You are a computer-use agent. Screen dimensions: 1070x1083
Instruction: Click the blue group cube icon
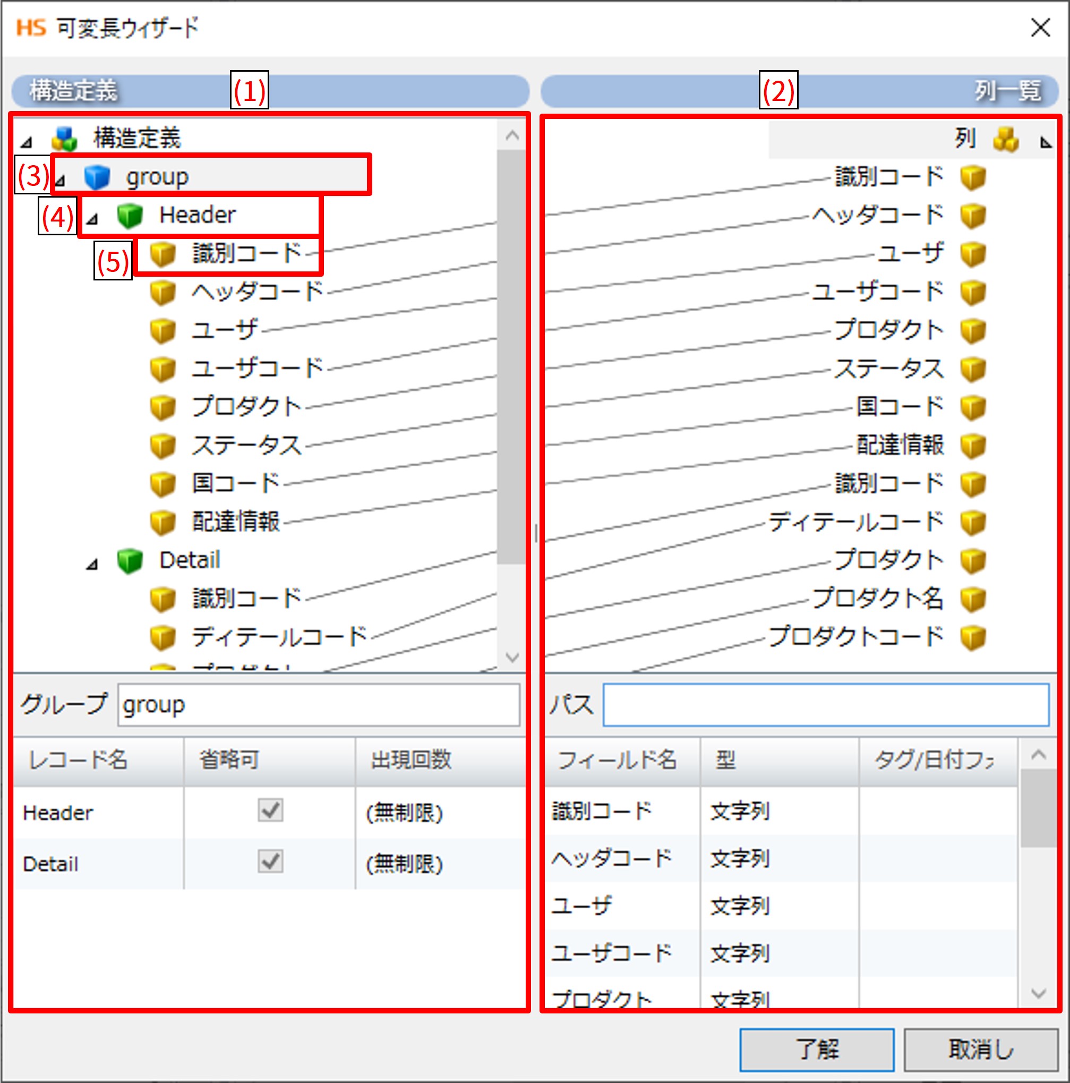tap(97, 177)
